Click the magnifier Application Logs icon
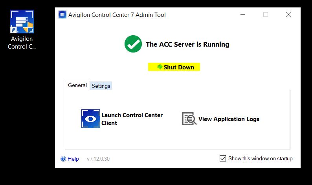 189,119
